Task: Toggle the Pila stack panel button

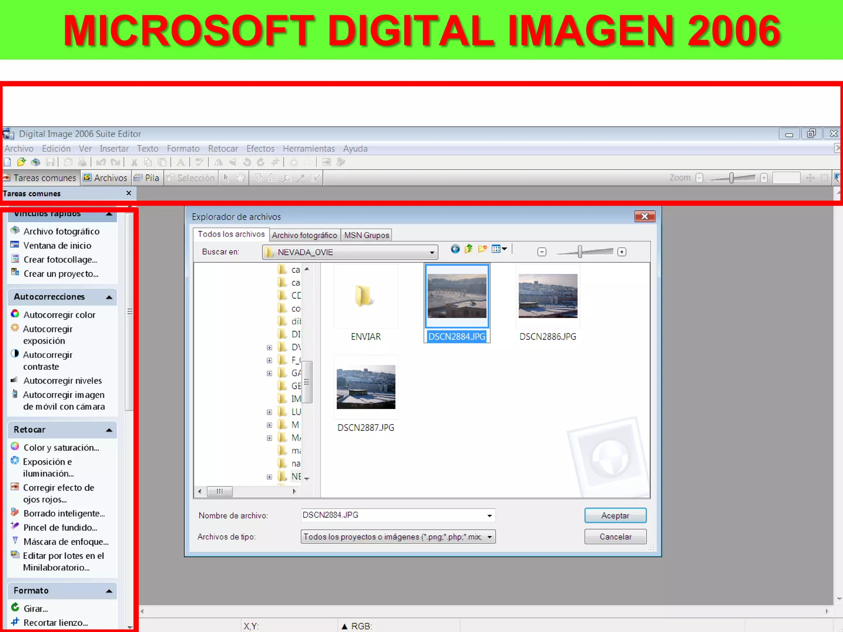Action: point(147,178)
